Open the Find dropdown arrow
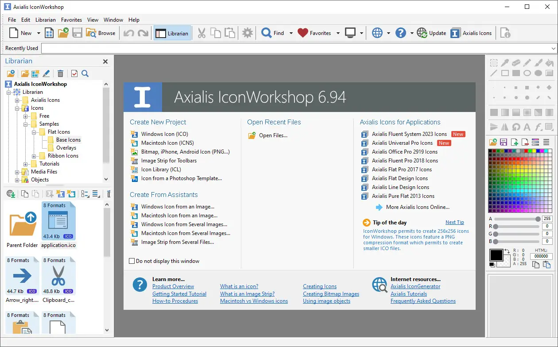The height and width of the screenshot is (347, 558). 291,33
